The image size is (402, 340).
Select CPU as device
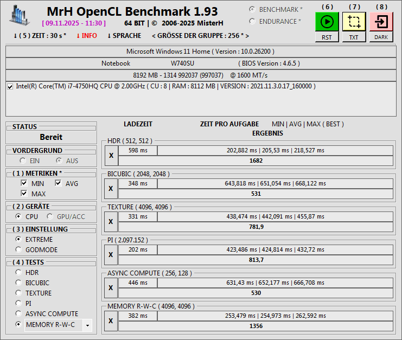(x=18, y=216)
